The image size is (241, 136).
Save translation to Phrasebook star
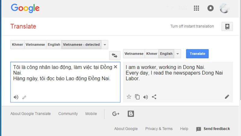129,97
